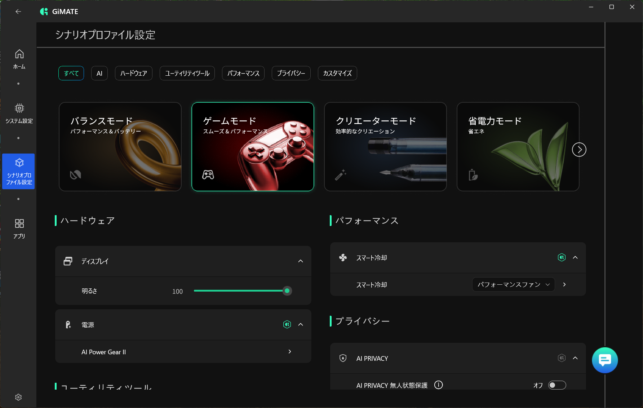Click pen icon on クリエーターモード card
This screenshot has width=643, height=408.
pos(341,175)
